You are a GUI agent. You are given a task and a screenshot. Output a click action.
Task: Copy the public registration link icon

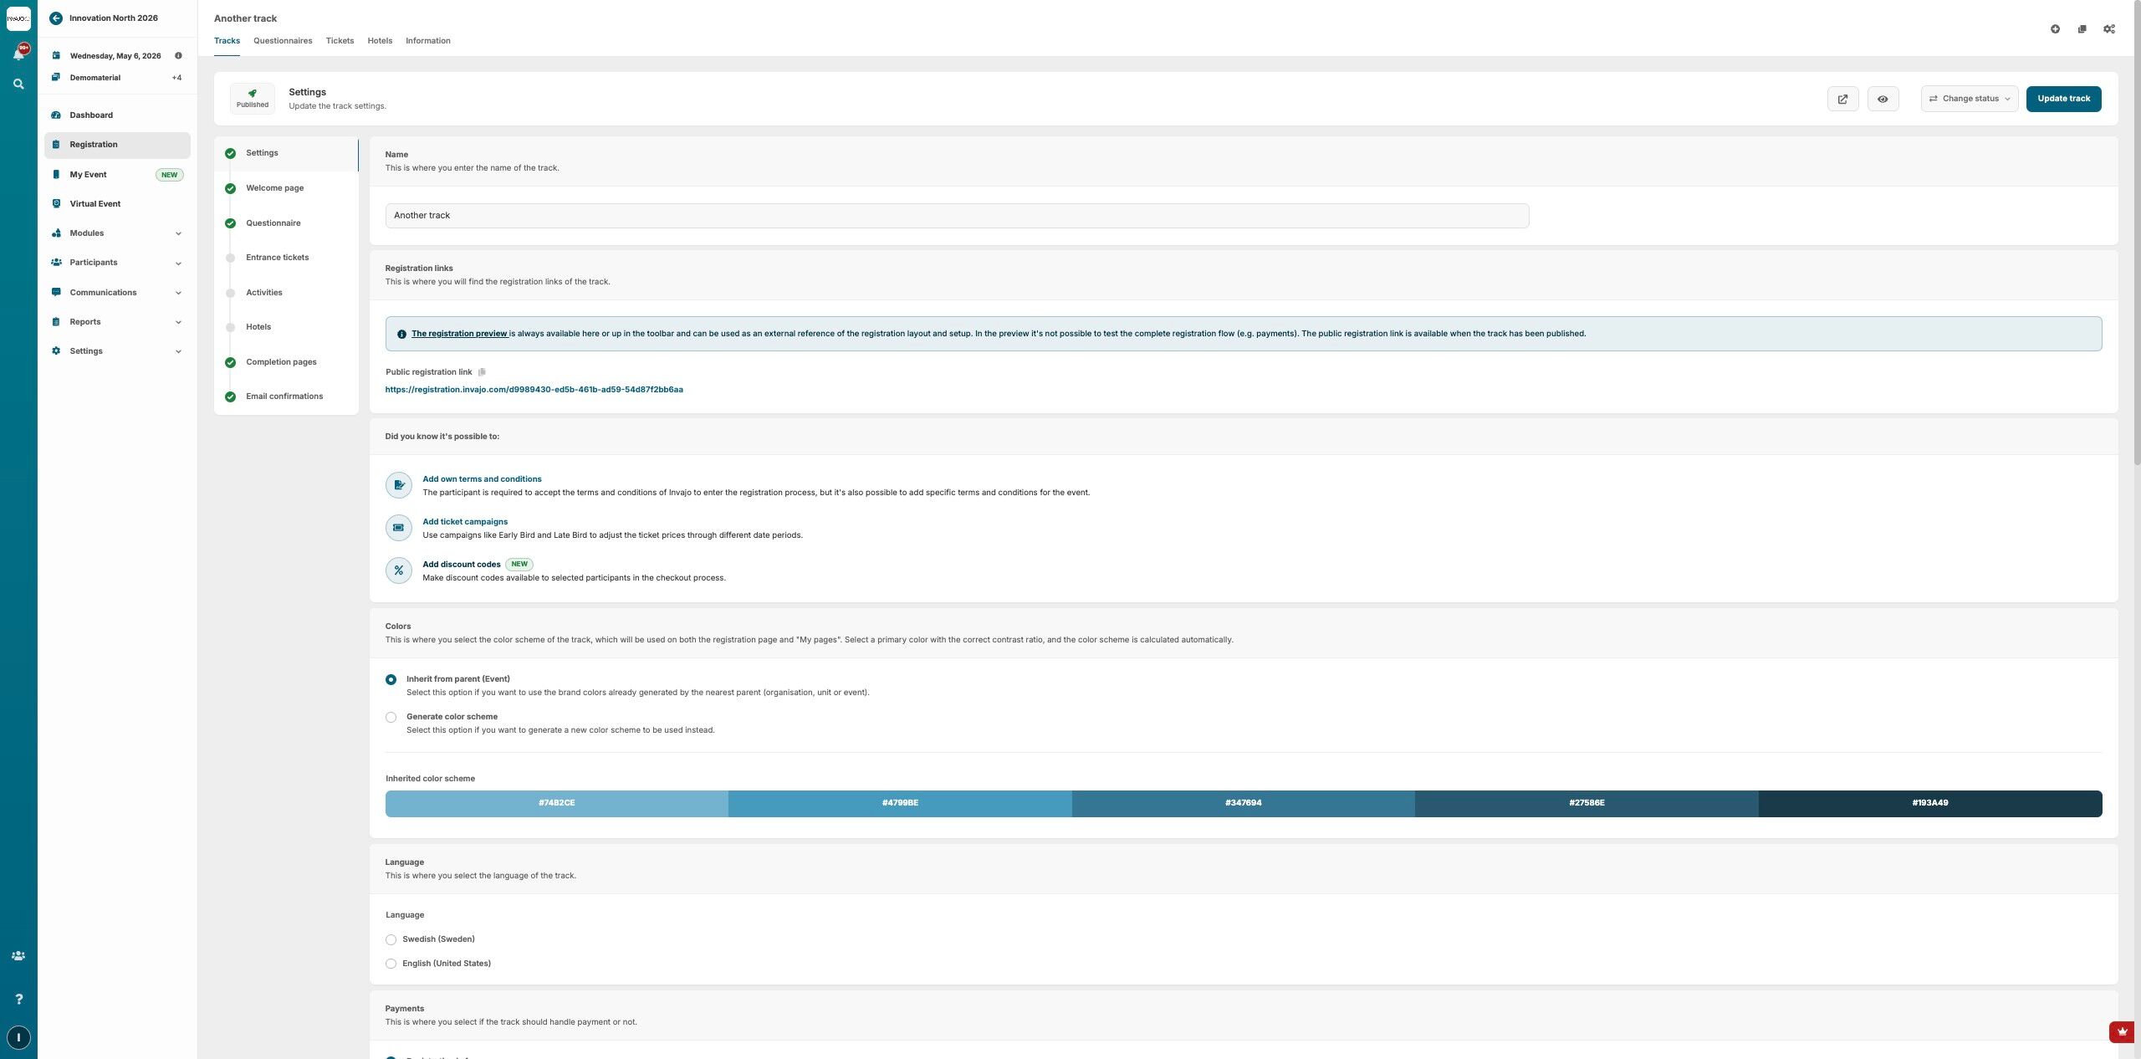pyautogui.click(x=482, y=372)
